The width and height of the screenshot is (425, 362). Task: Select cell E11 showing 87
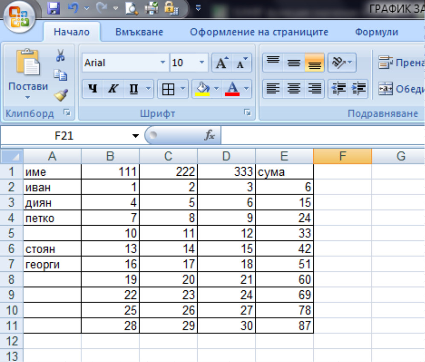pyautogui.click(x=284, y=326)
